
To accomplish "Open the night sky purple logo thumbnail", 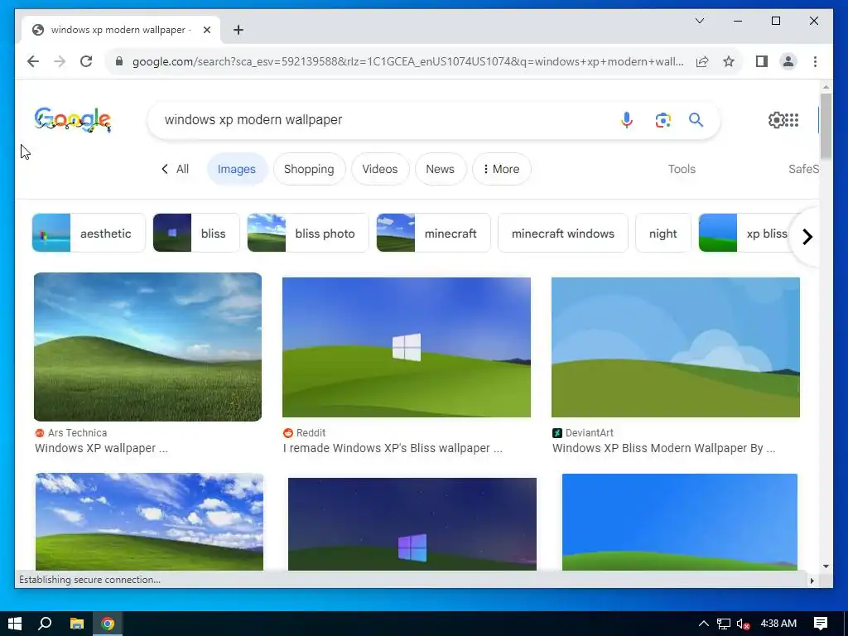I will coord(412,524).
